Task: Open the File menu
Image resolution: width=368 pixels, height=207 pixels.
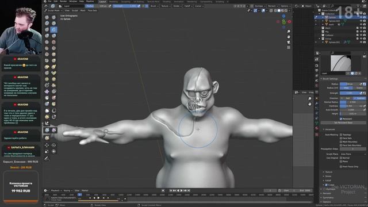Action: tap(49, 1)
